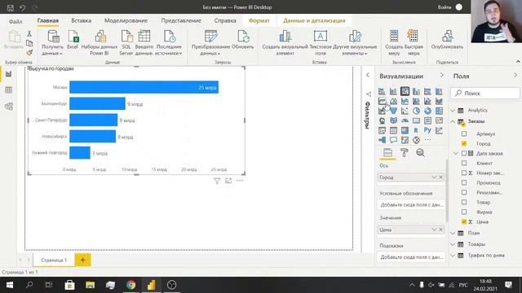Collapse the Визуализации pane chevron
The image size is (522, 293).
442,76
